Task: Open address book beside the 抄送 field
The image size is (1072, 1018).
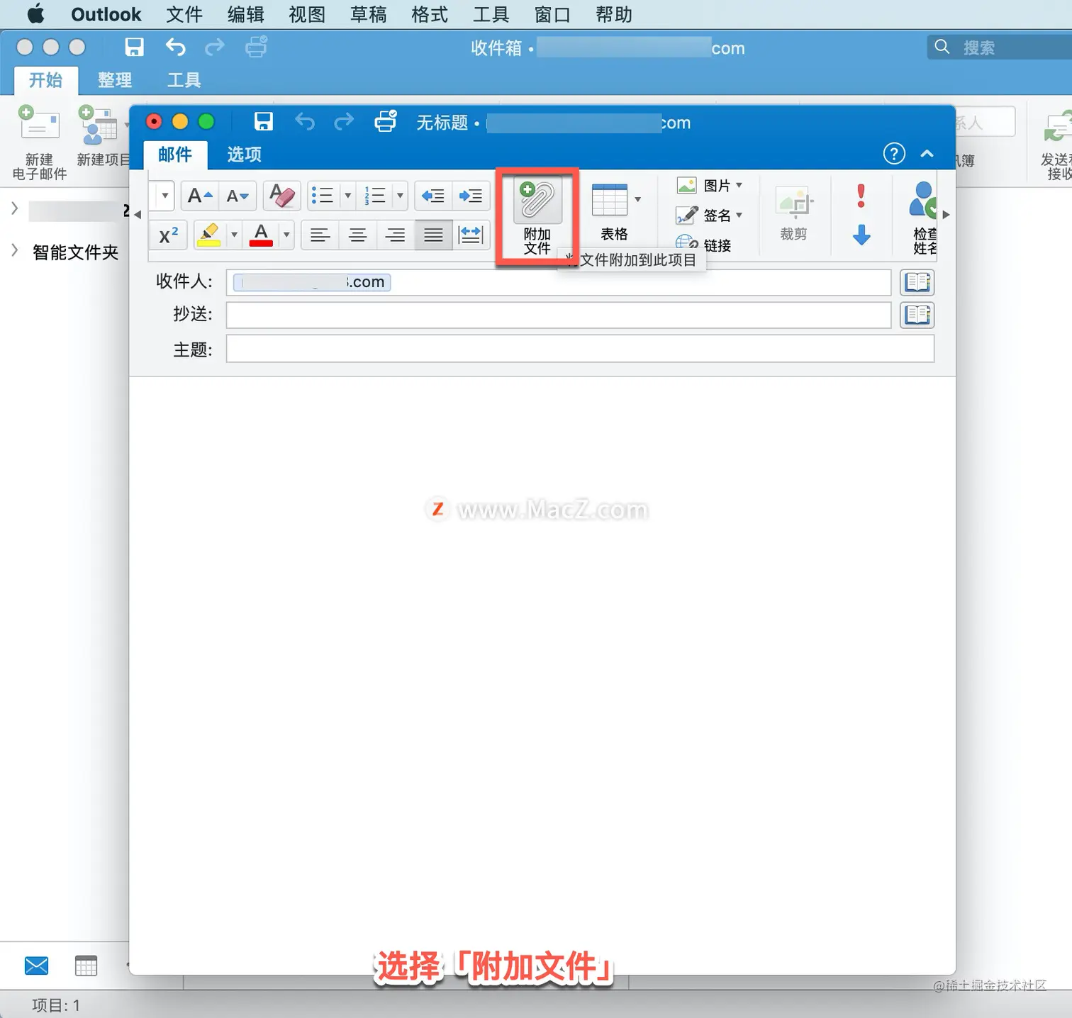Action: coord(917,315)
